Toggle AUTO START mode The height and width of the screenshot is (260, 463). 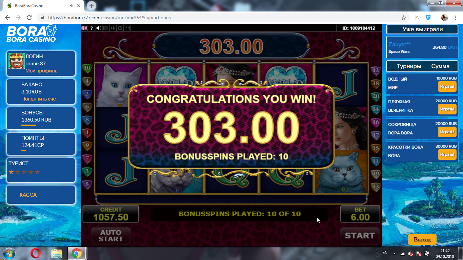click(111, 236)
